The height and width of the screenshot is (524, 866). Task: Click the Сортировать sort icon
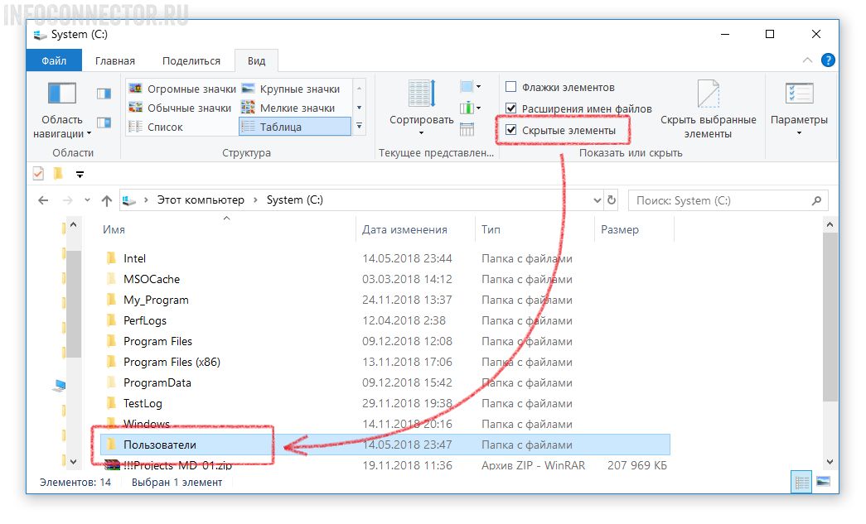[421, 97]
